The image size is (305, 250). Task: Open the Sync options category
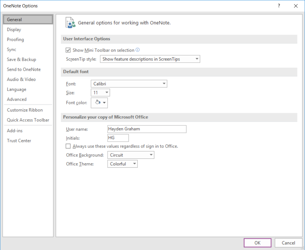point(28,49)
